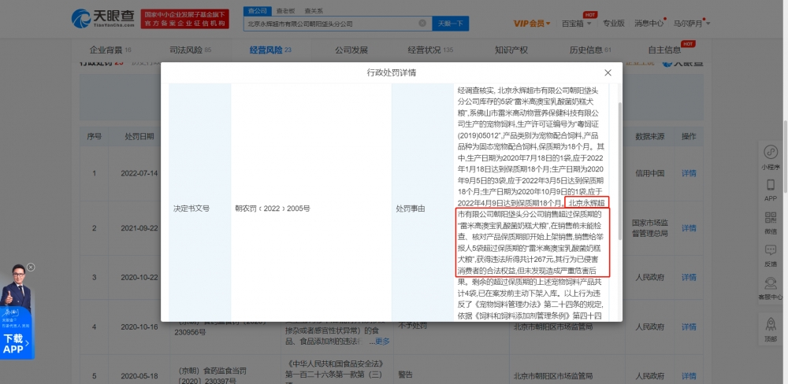Screen dimensions: 788x384
Task: Open 详情 for the 2020-10-16 row
Action: tap(689, 327)
